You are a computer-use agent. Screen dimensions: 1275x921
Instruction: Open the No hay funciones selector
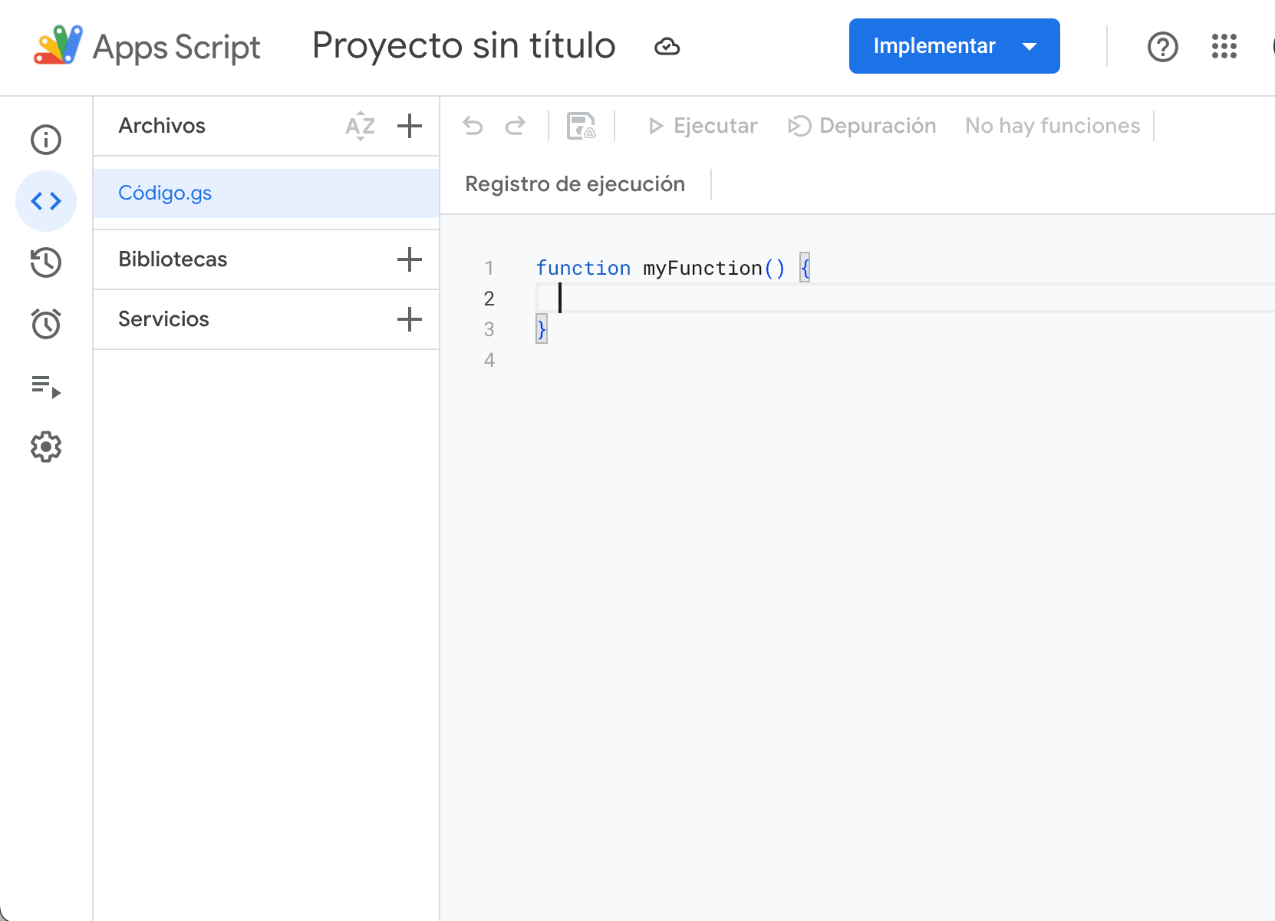coord(1053,126)
